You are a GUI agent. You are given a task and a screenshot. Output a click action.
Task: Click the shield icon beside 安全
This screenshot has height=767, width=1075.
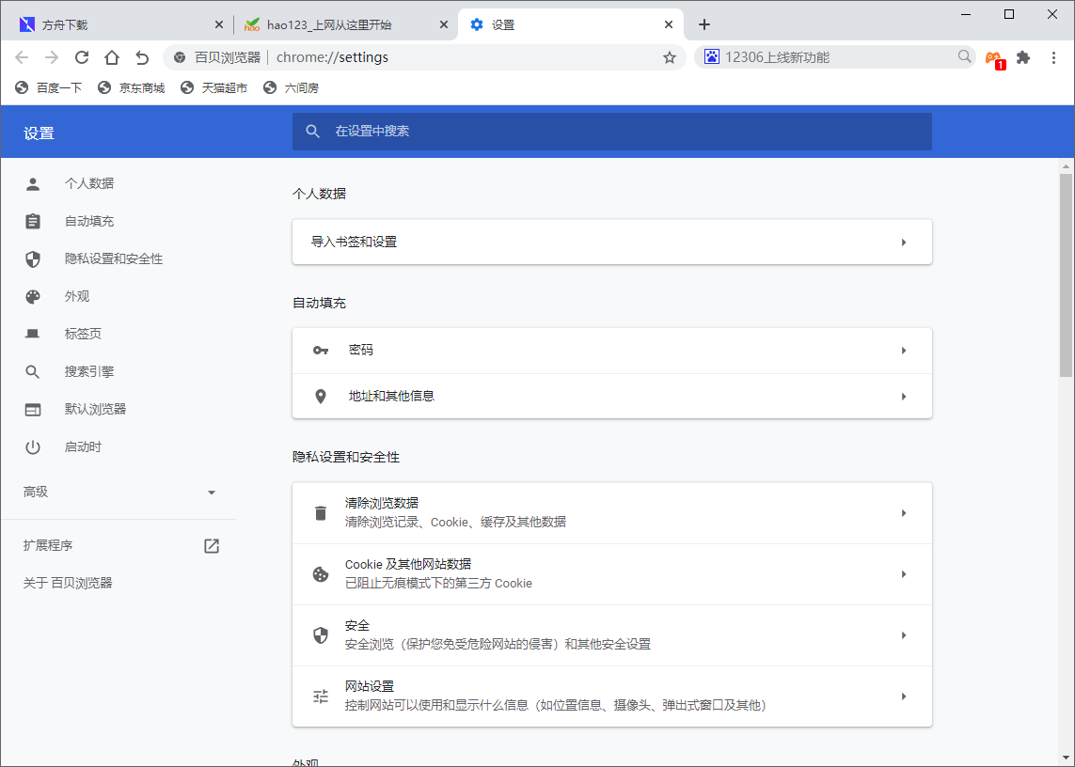(x=320, y=635)
